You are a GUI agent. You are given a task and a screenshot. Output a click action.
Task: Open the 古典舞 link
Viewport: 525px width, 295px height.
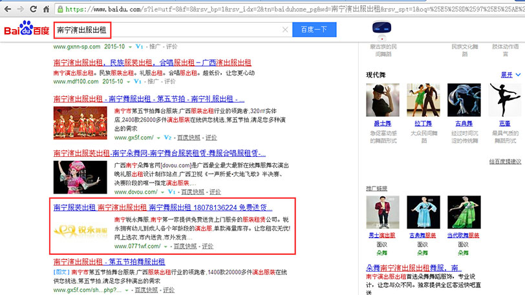(x=464, y=123)
